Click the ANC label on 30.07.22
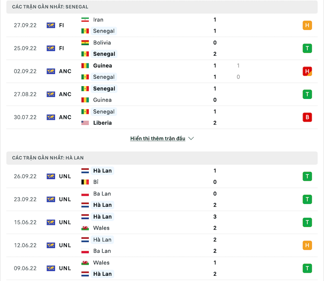 (x=65, y=117)
